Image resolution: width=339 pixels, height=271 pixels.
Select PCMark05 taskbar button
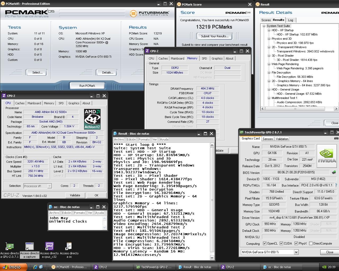[x=69, y=267]
